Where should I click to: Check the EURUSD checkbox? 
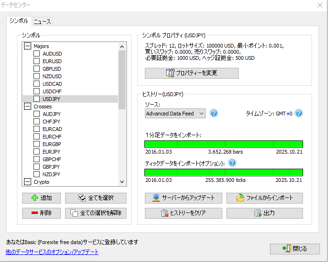37,61
